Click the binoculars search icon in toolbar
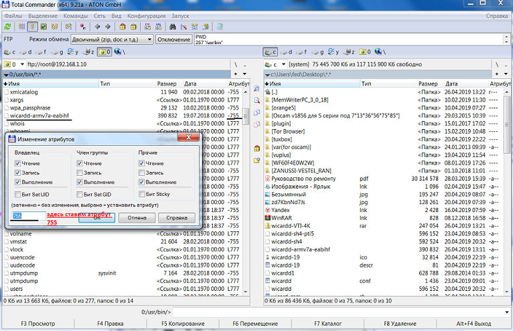Image resolution: width=513 pixels, height=331 pixels. click(172, 27)
